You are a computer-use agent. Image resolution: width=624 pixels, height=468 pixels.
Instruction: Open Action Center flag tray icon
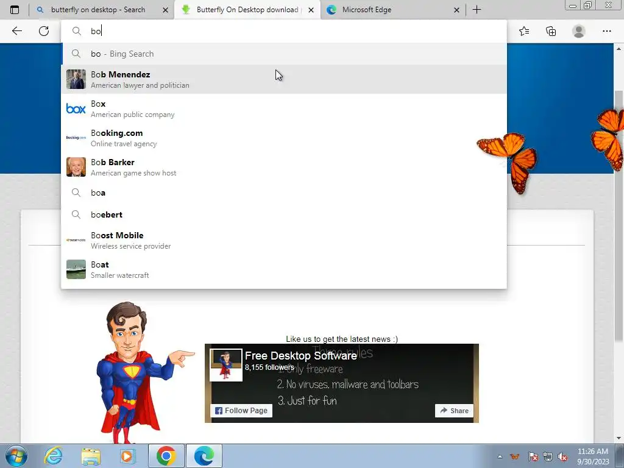pos(533,456)
